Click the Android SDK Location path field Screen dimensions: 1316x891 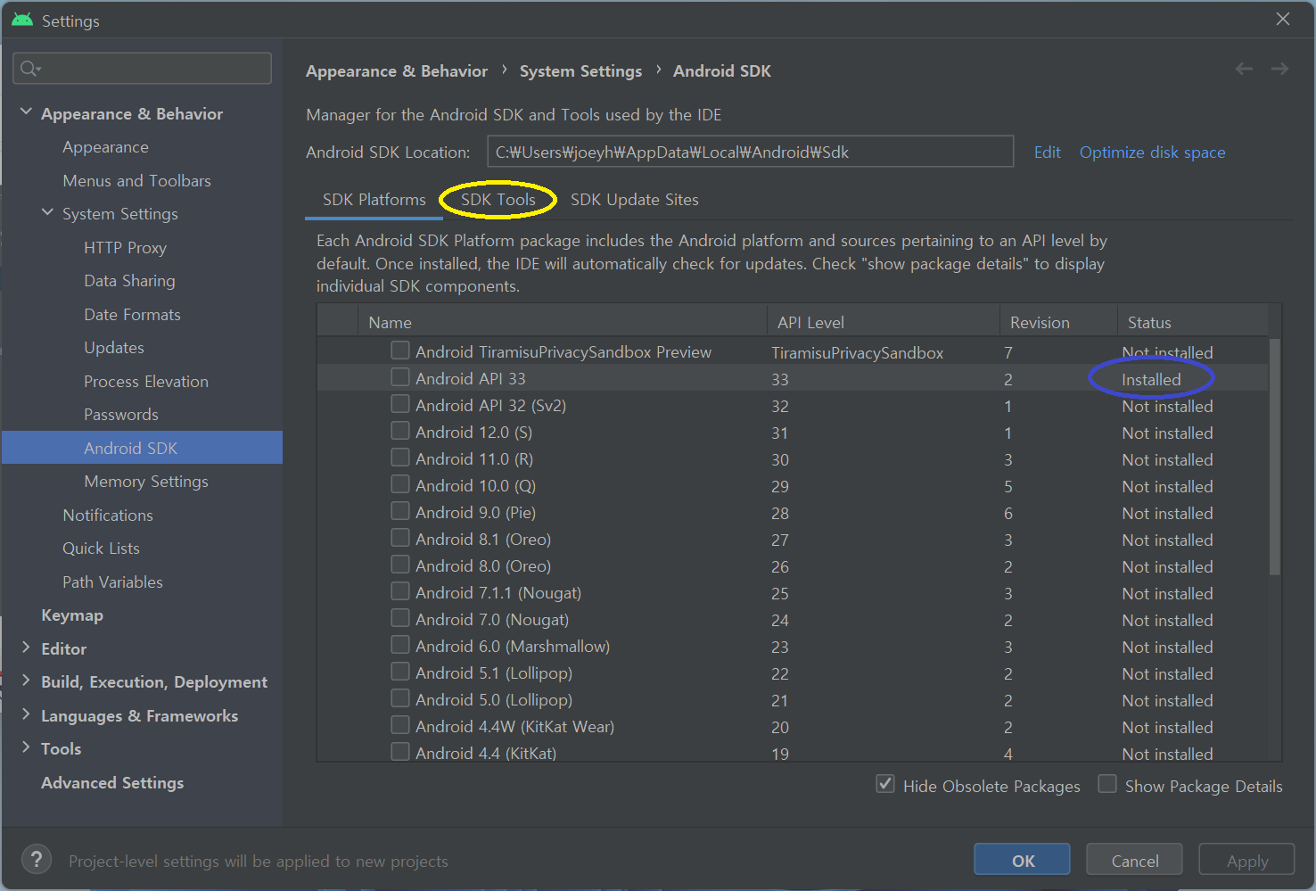[750, 152]
